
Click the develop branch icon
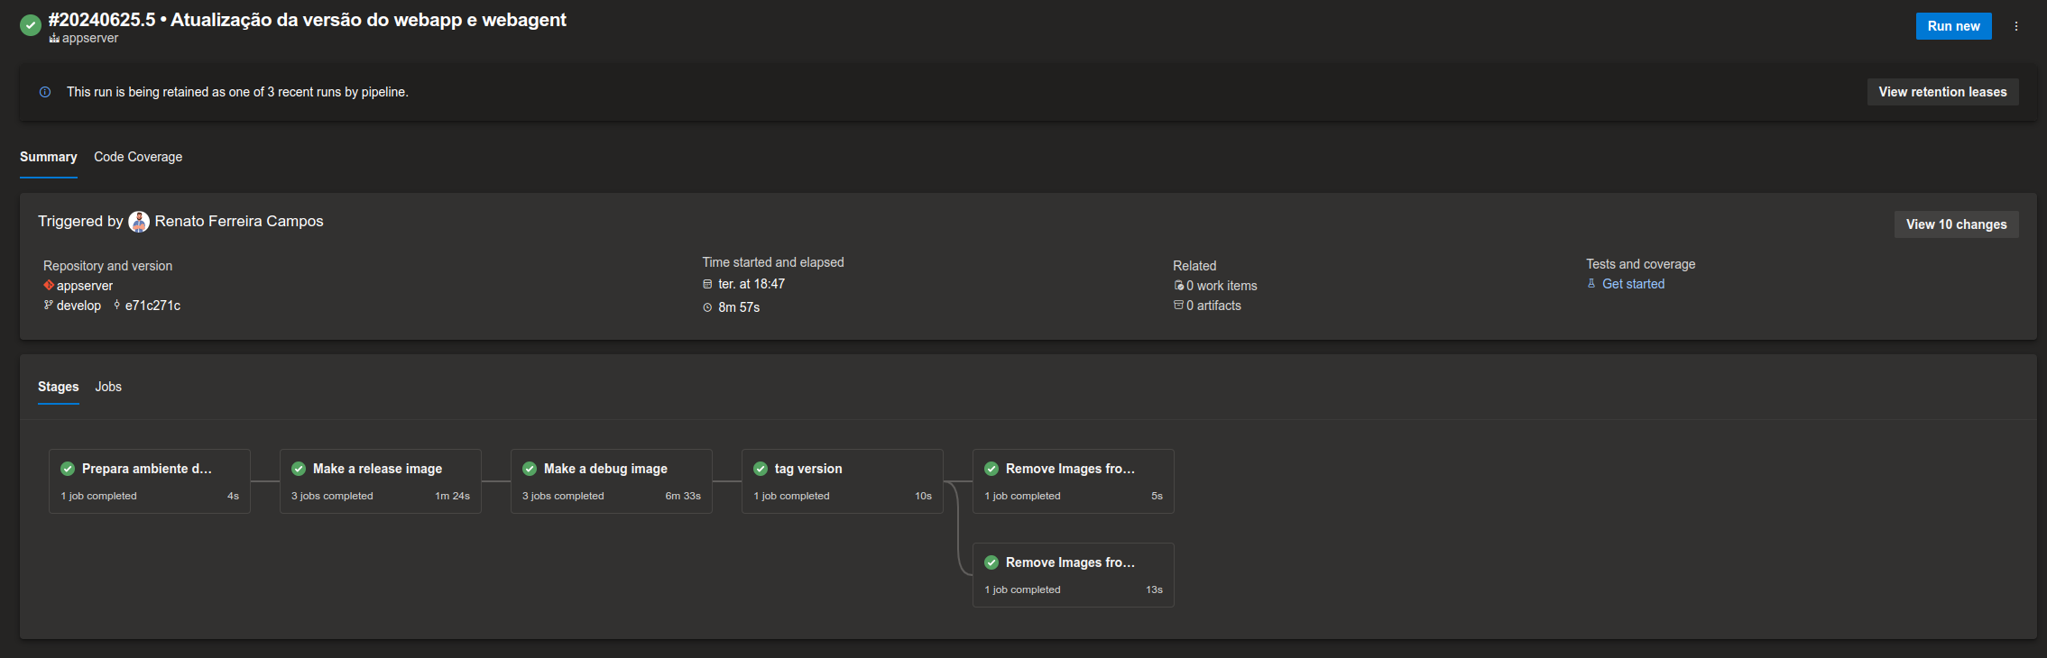point(49,306)
